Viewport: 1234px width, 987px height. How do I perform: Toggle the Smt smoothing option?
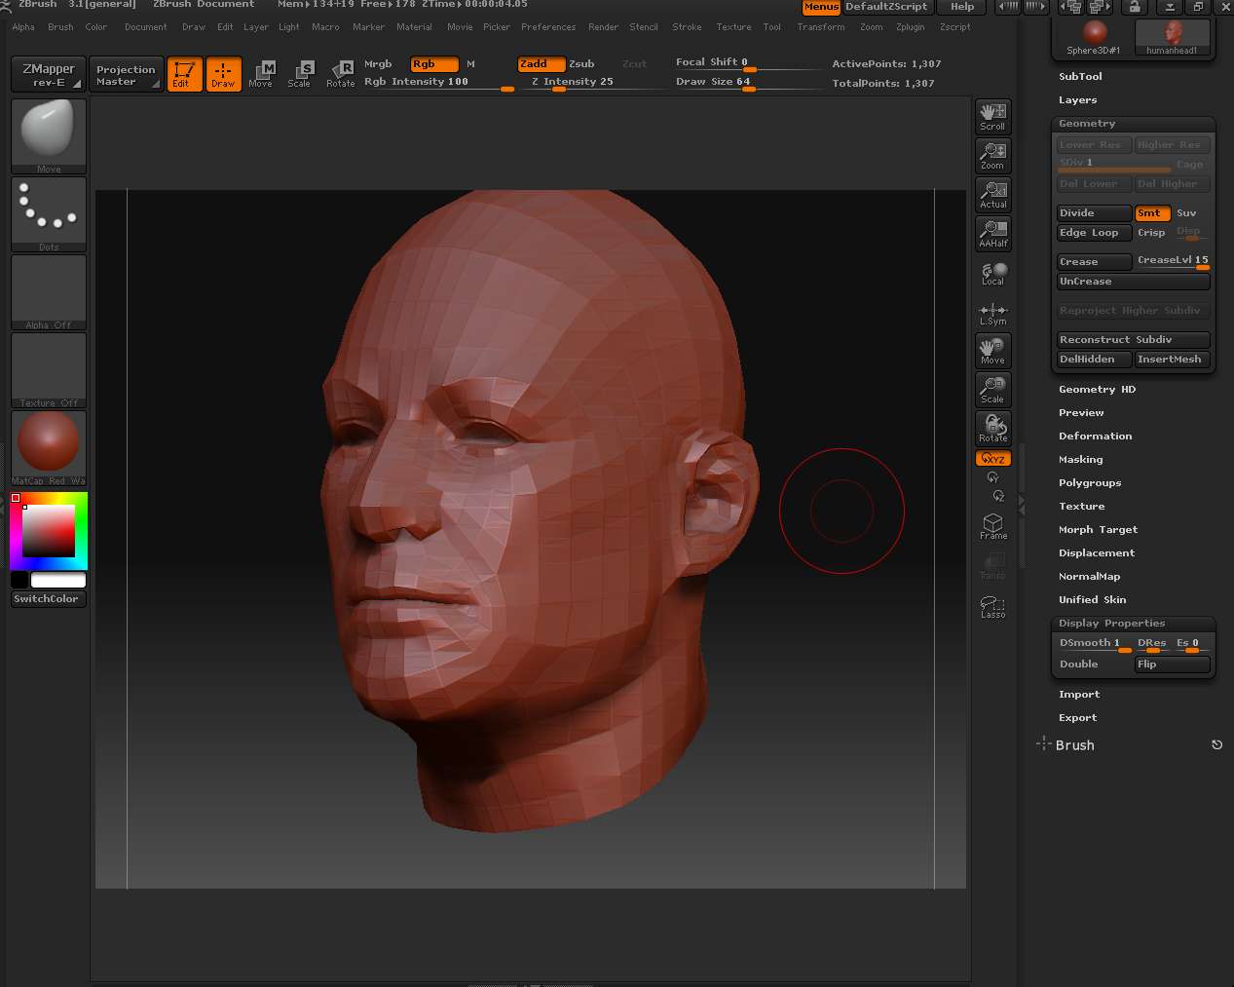click(1151, 212)
